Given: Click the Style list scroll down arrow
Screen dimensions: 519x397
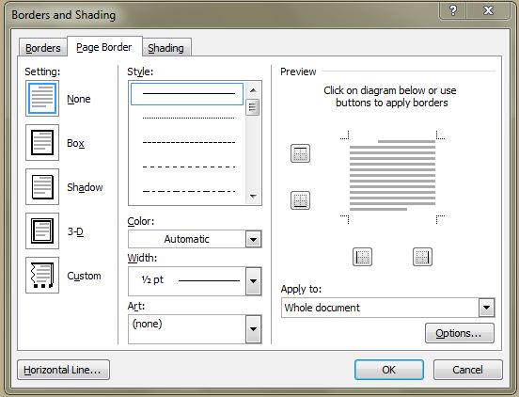Looking at the screenshot, I should [253, 197].
